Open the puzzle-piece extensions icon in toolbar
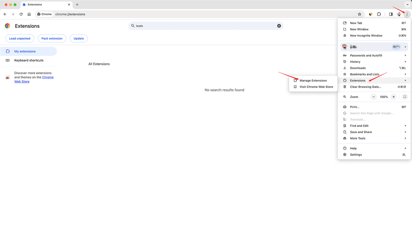Viewport: 412px width, 237px height. [379, 14]
